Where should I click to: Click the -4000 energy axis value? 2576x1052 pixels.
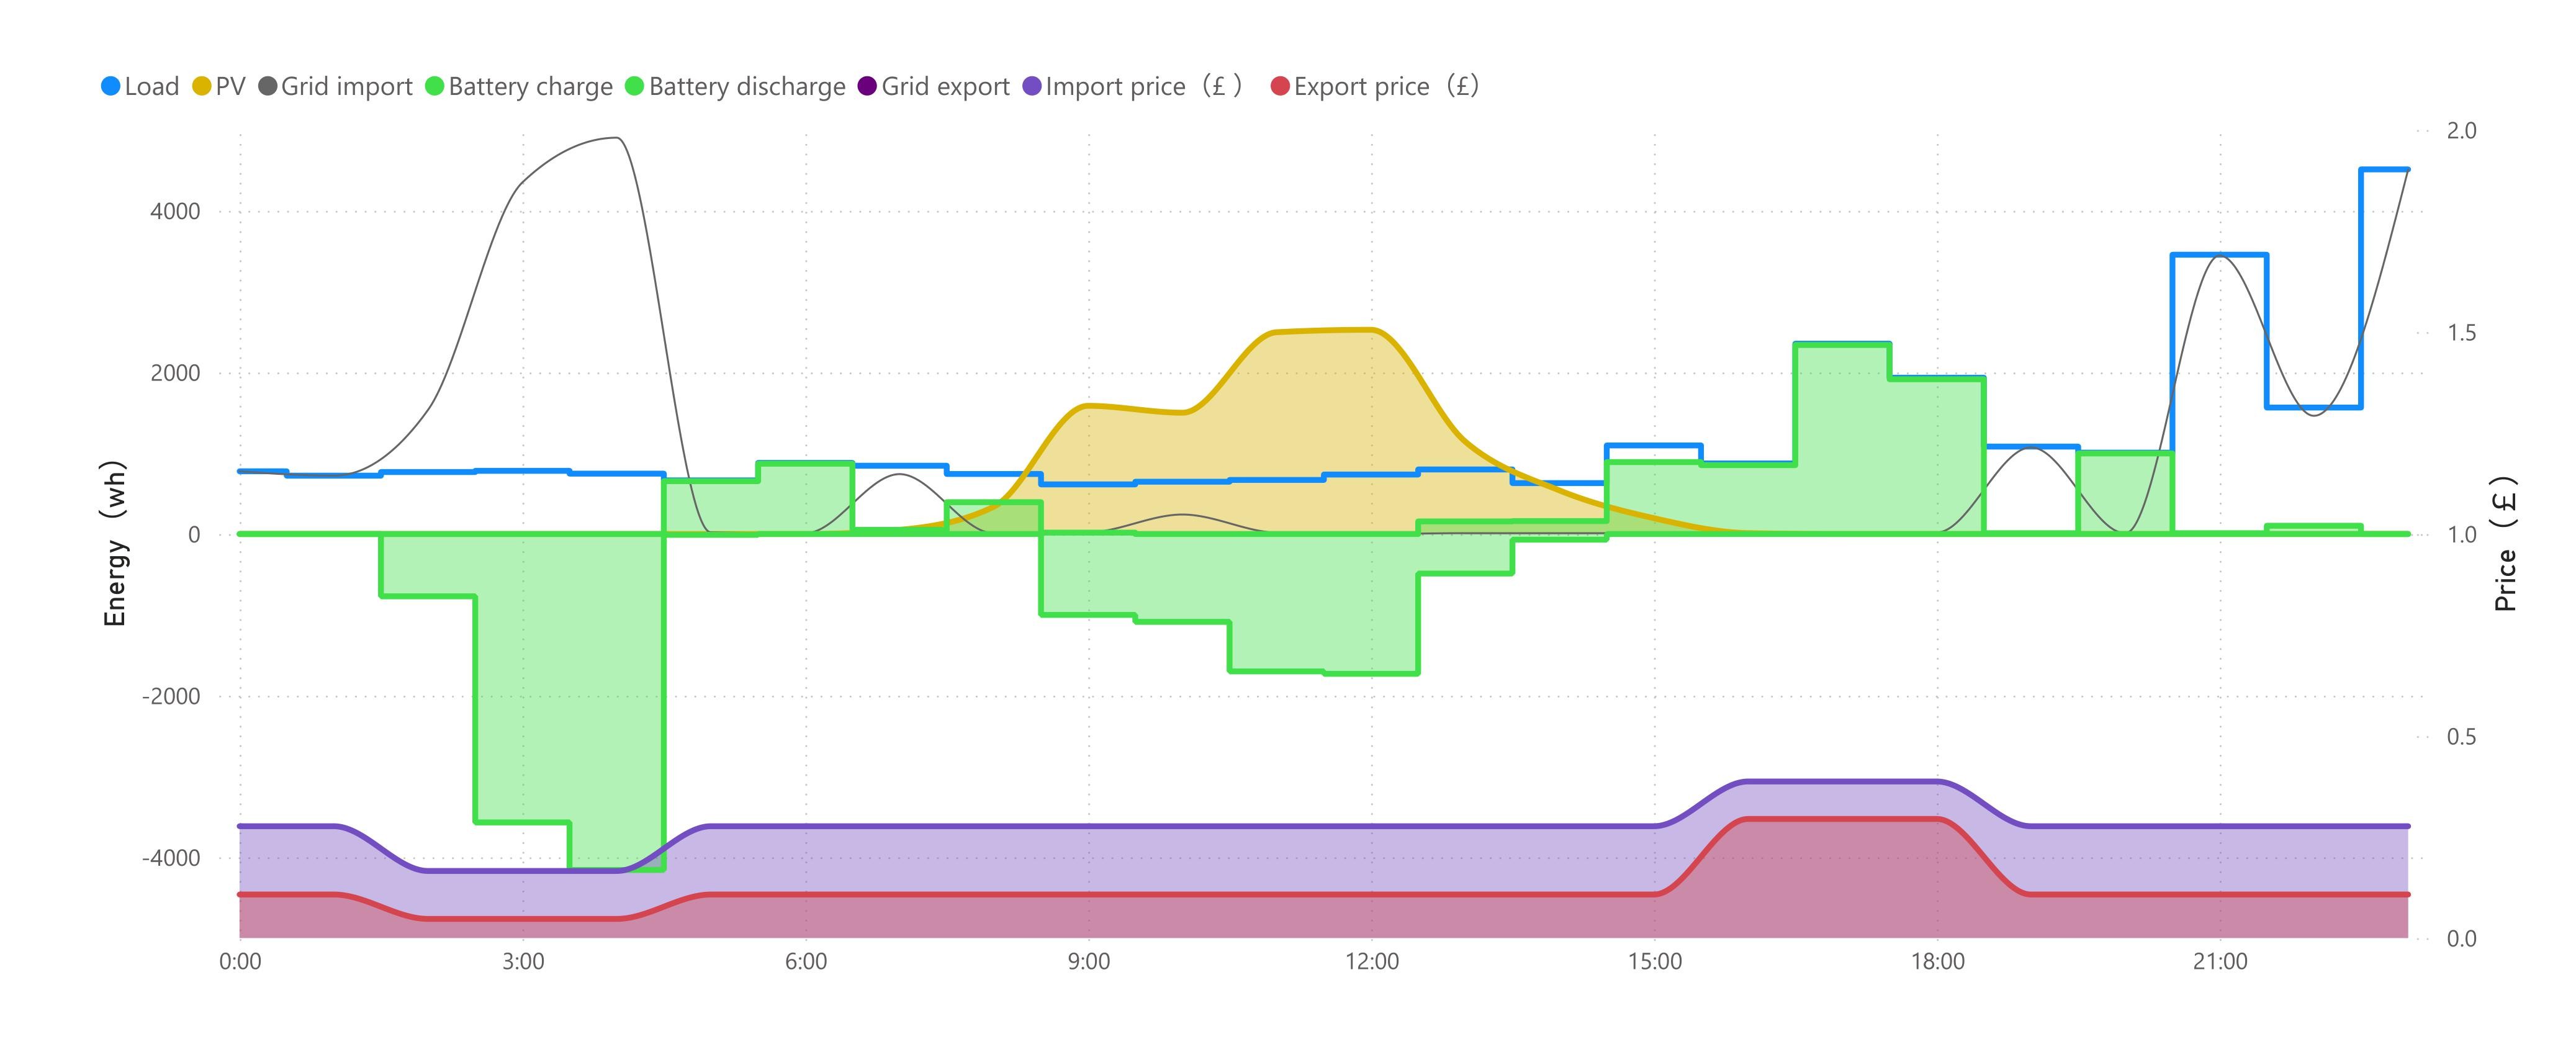tap(171, 858)
